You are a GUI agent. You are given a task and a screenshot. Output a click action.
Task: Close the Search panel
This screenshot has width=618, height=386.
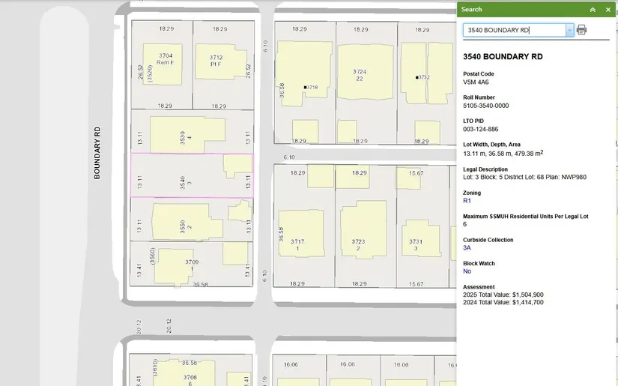point(608,10)
